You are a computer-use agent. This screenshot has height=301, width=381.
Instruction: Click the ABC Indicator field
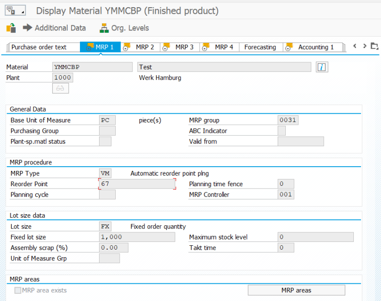coord(281,130)
